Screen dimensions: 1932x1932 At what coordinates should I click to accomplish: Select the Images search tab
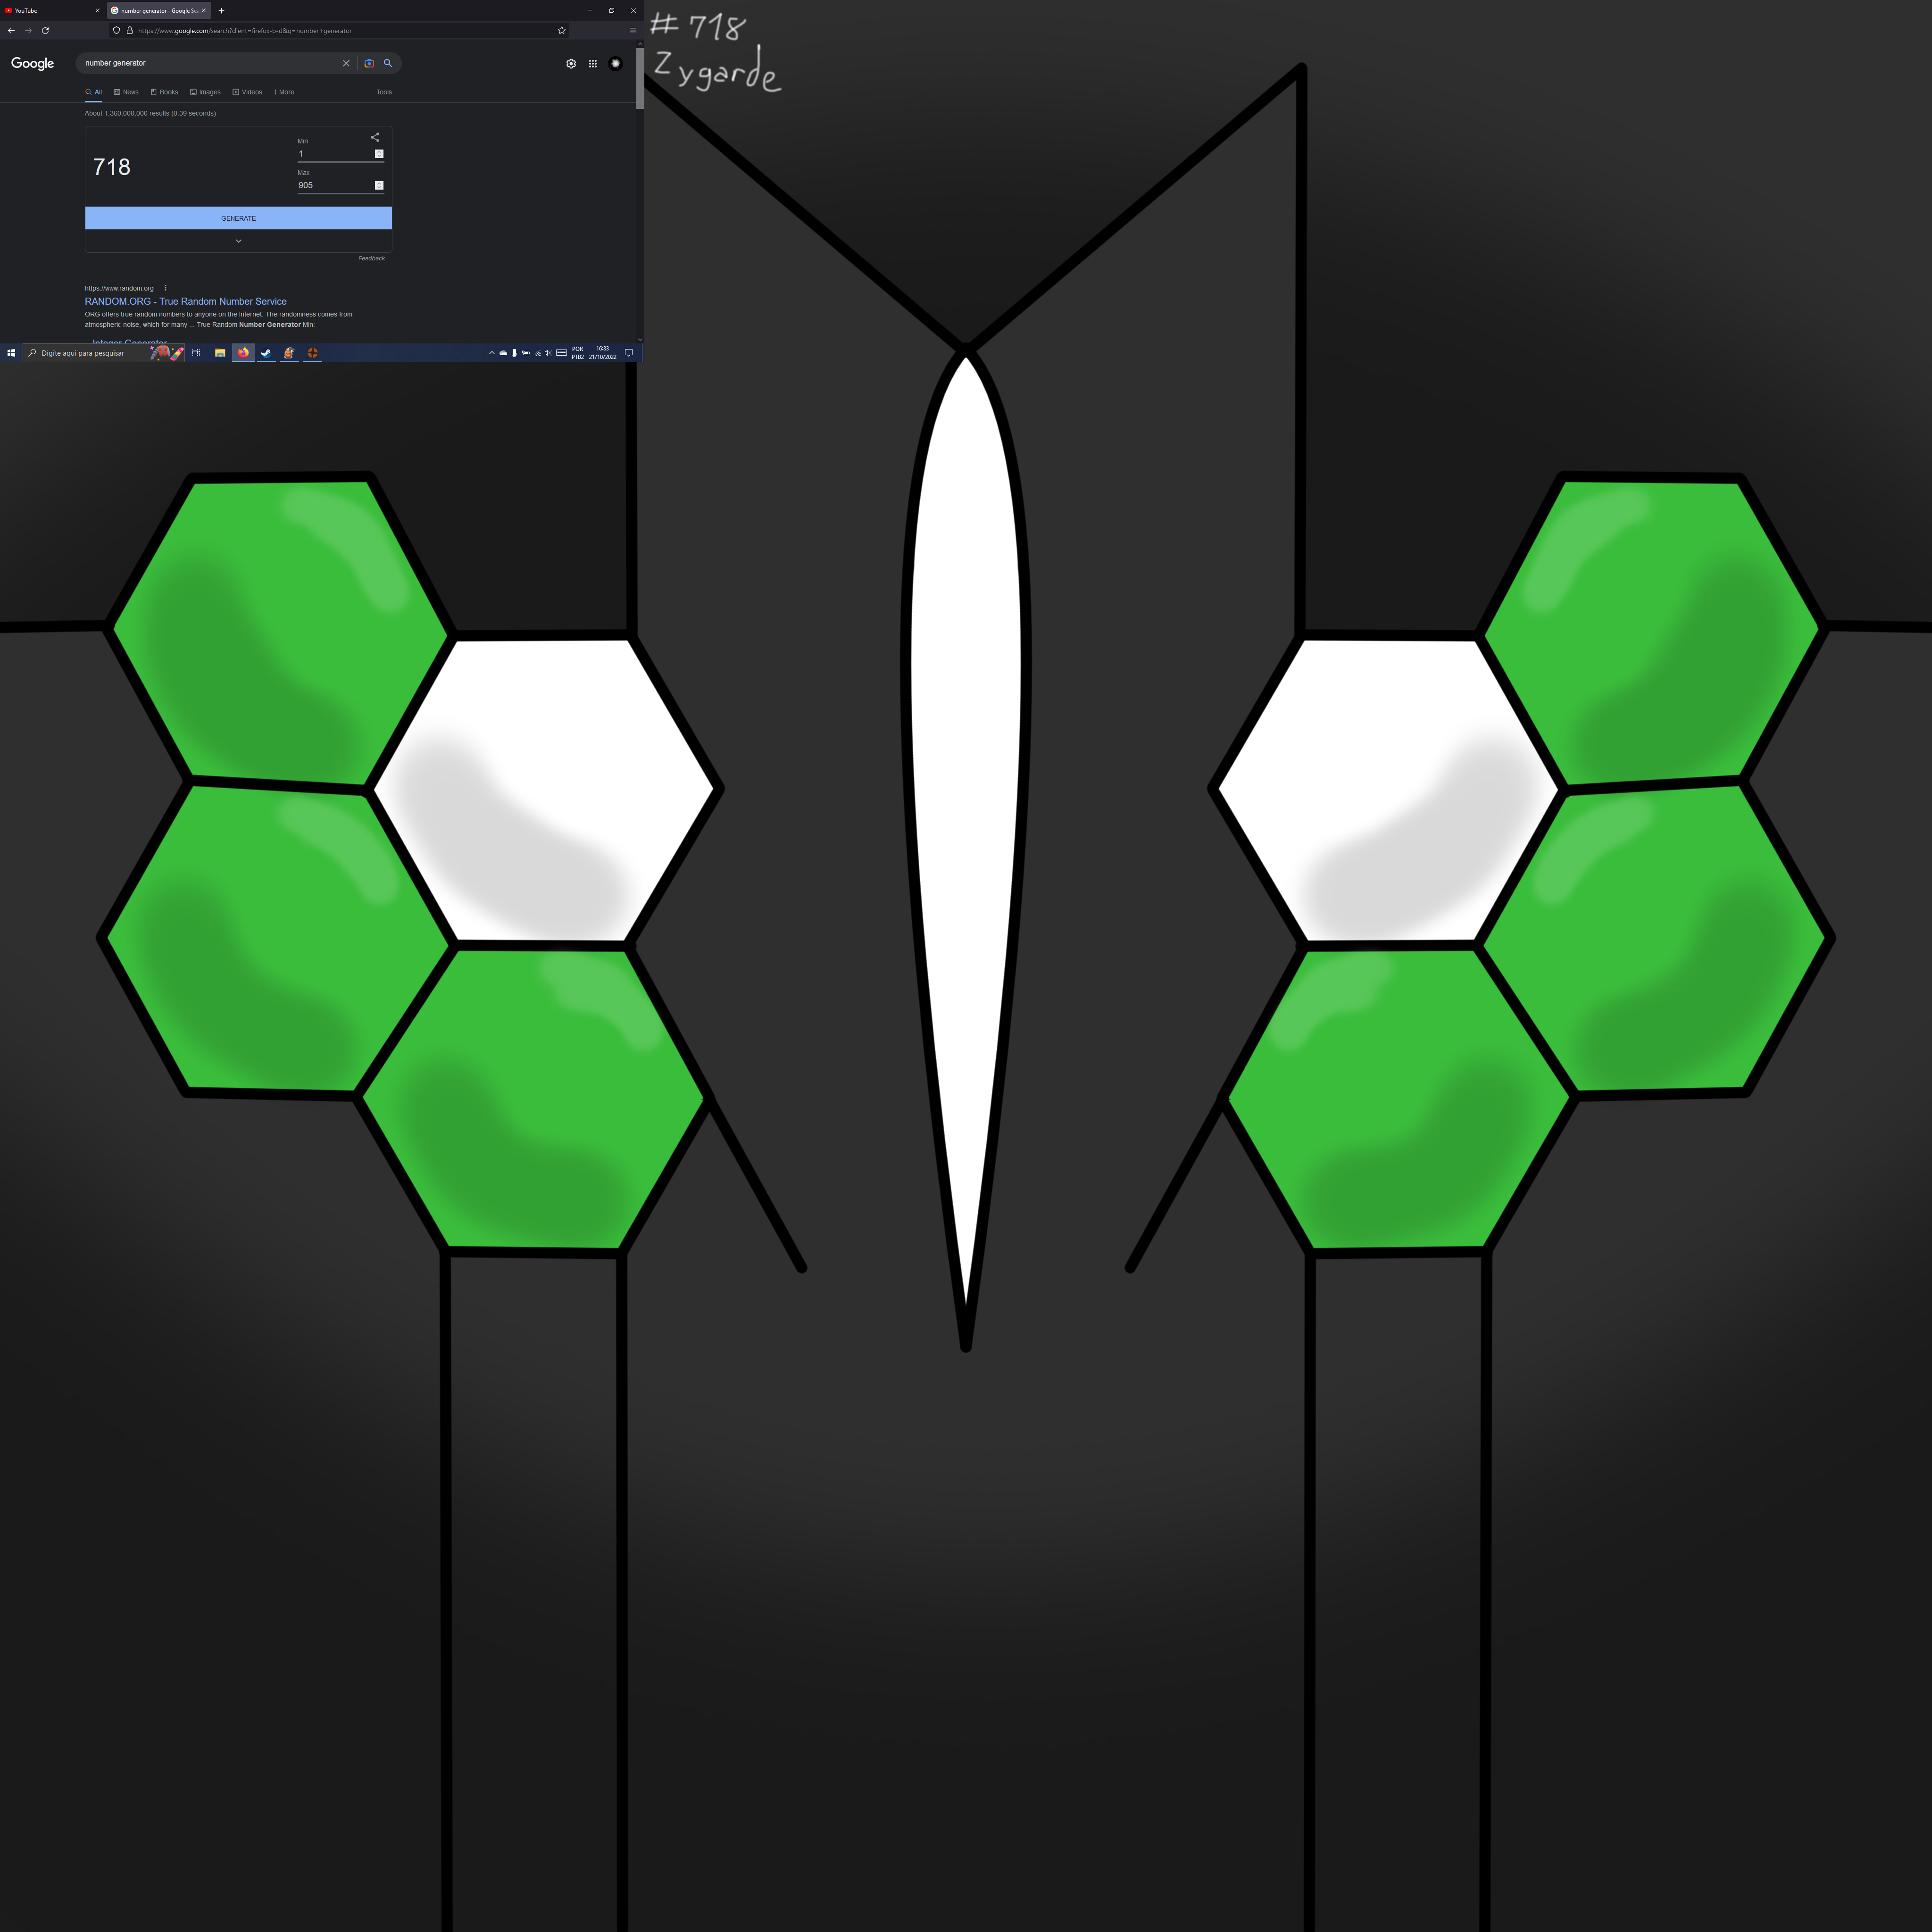click(205, 92)
